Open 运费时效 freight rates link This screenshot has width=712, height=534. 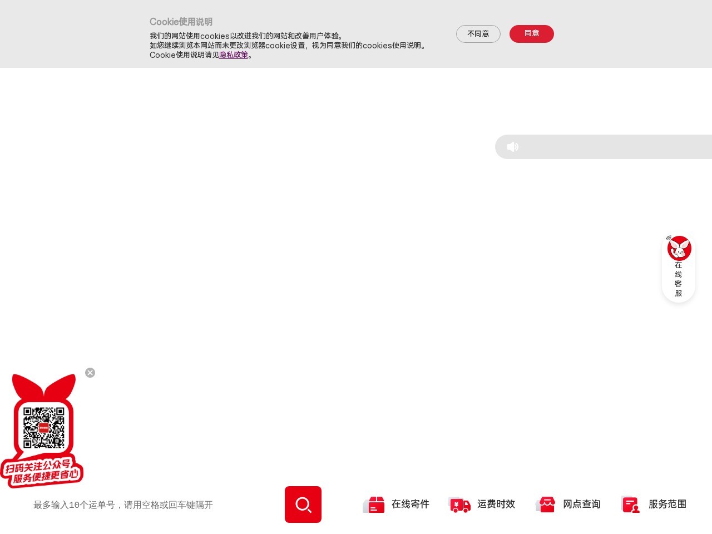coord(496,504)
